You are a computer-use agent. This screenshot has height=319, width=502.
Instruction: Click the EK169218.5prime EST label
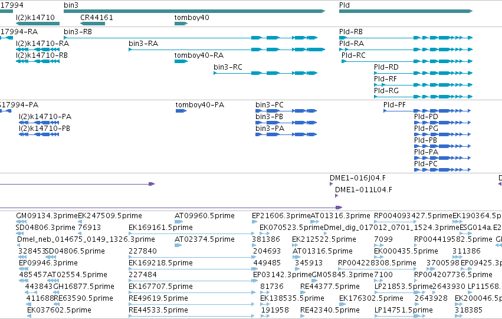160,264
